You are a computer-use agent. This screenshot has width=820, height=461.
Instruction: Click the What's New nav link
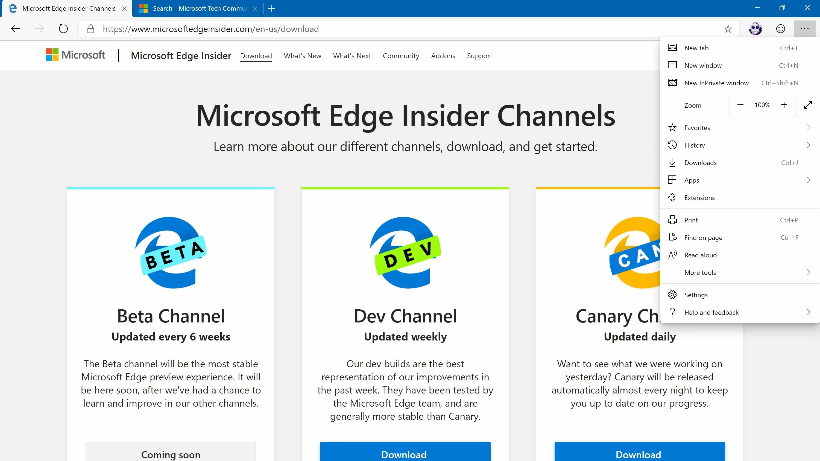302,56
